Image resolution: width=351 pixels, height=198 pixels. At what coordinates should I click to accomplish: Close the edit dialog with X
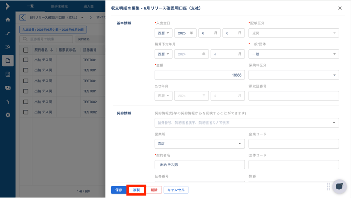[340, 8]
